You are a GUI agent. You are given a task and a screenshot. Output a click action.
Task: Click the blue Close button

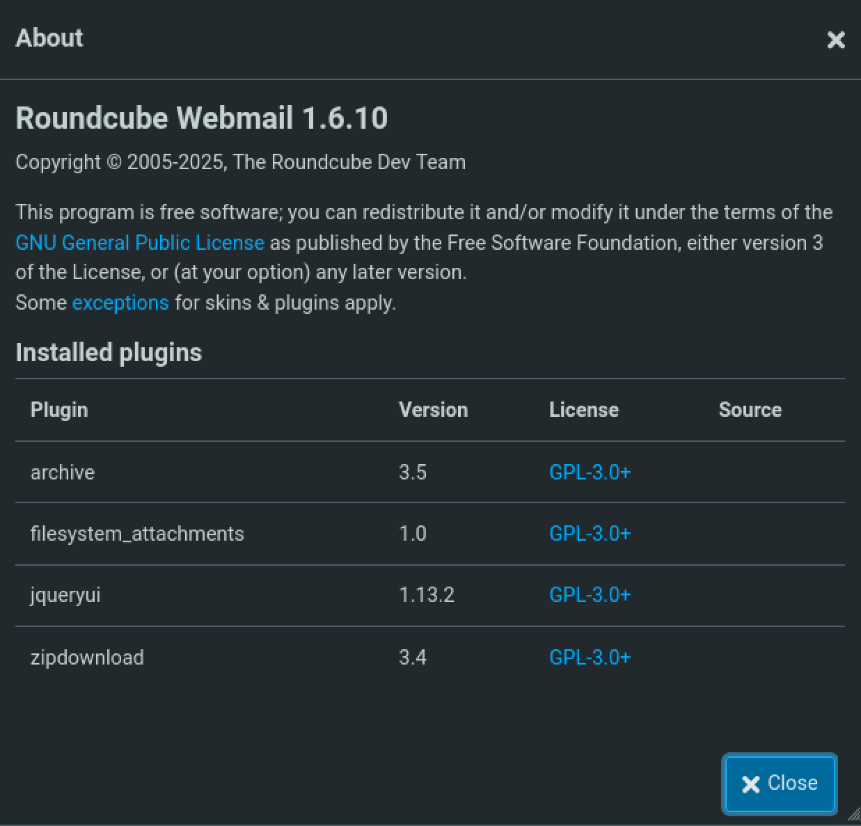[780, 784]
